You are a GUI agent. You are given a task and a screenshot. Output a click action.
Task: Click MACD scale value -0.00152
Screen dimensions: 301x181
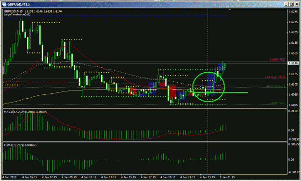[294, 139]
